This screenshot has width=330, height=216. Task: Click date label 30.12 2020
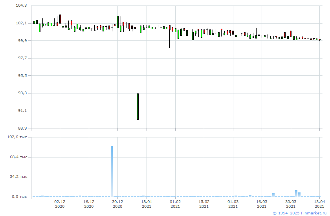click(x=117, y=204)
